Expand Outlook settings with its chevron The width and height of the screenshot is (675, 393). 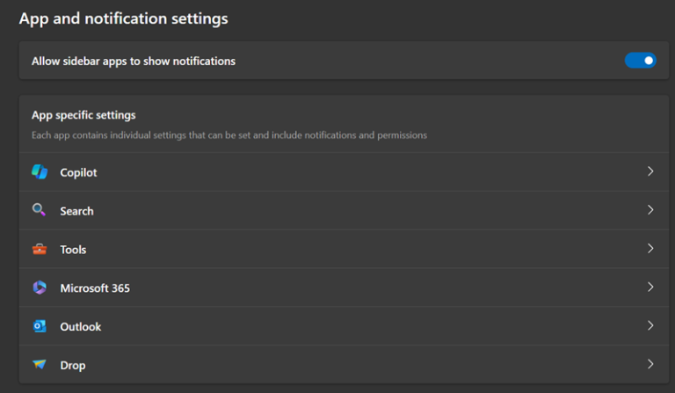tap(650, 325)
